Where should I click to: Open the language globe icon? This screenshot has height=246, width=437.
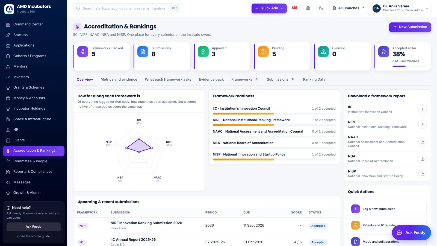pos(308,8)
